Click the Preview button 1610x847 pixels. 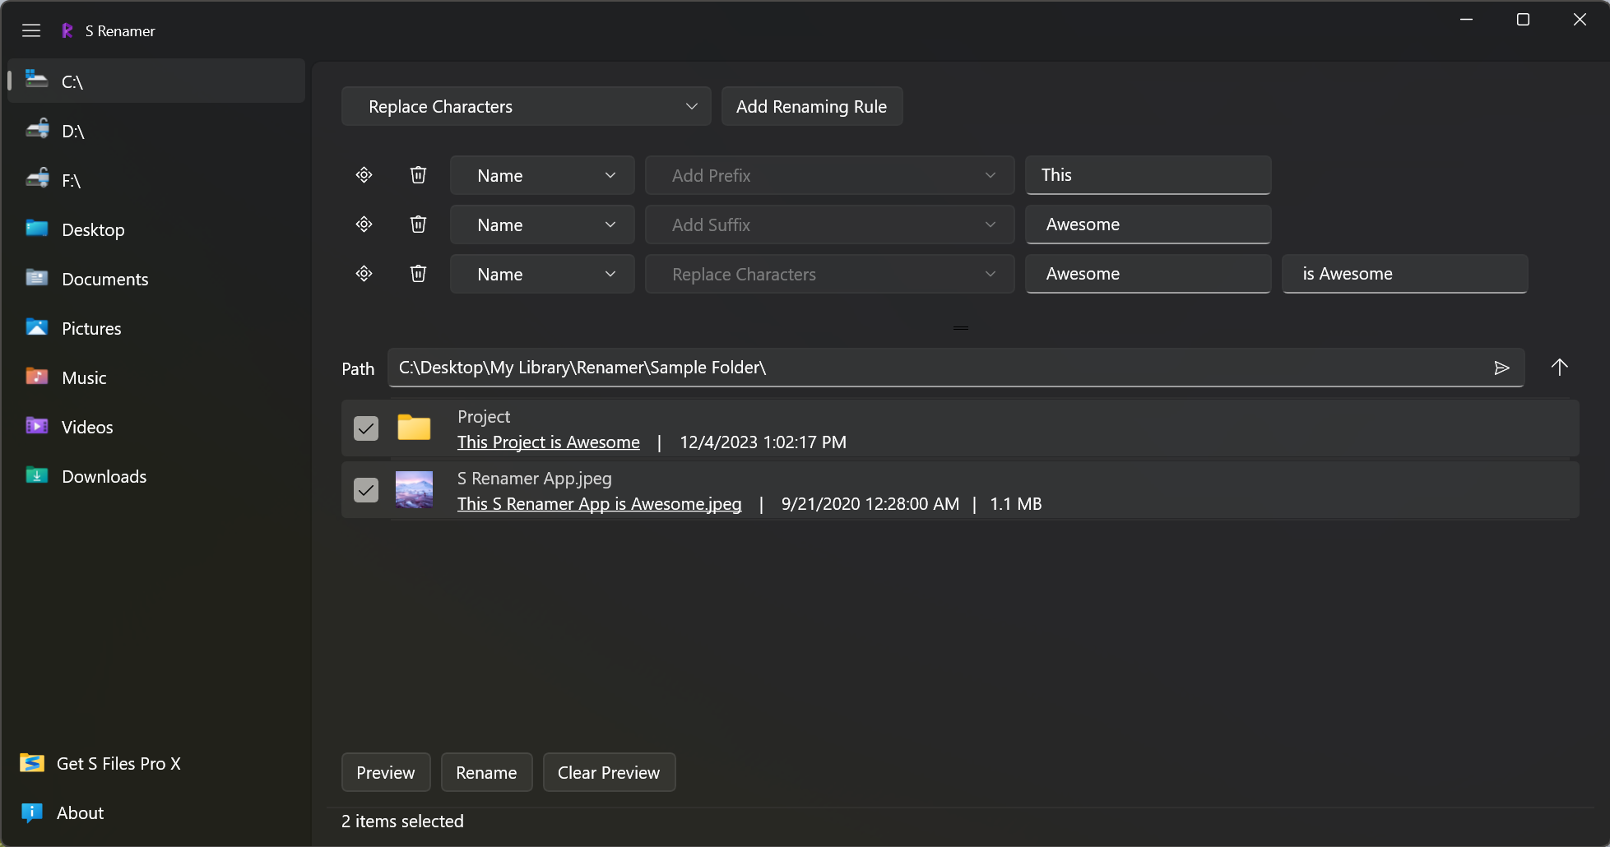[386, 772]
